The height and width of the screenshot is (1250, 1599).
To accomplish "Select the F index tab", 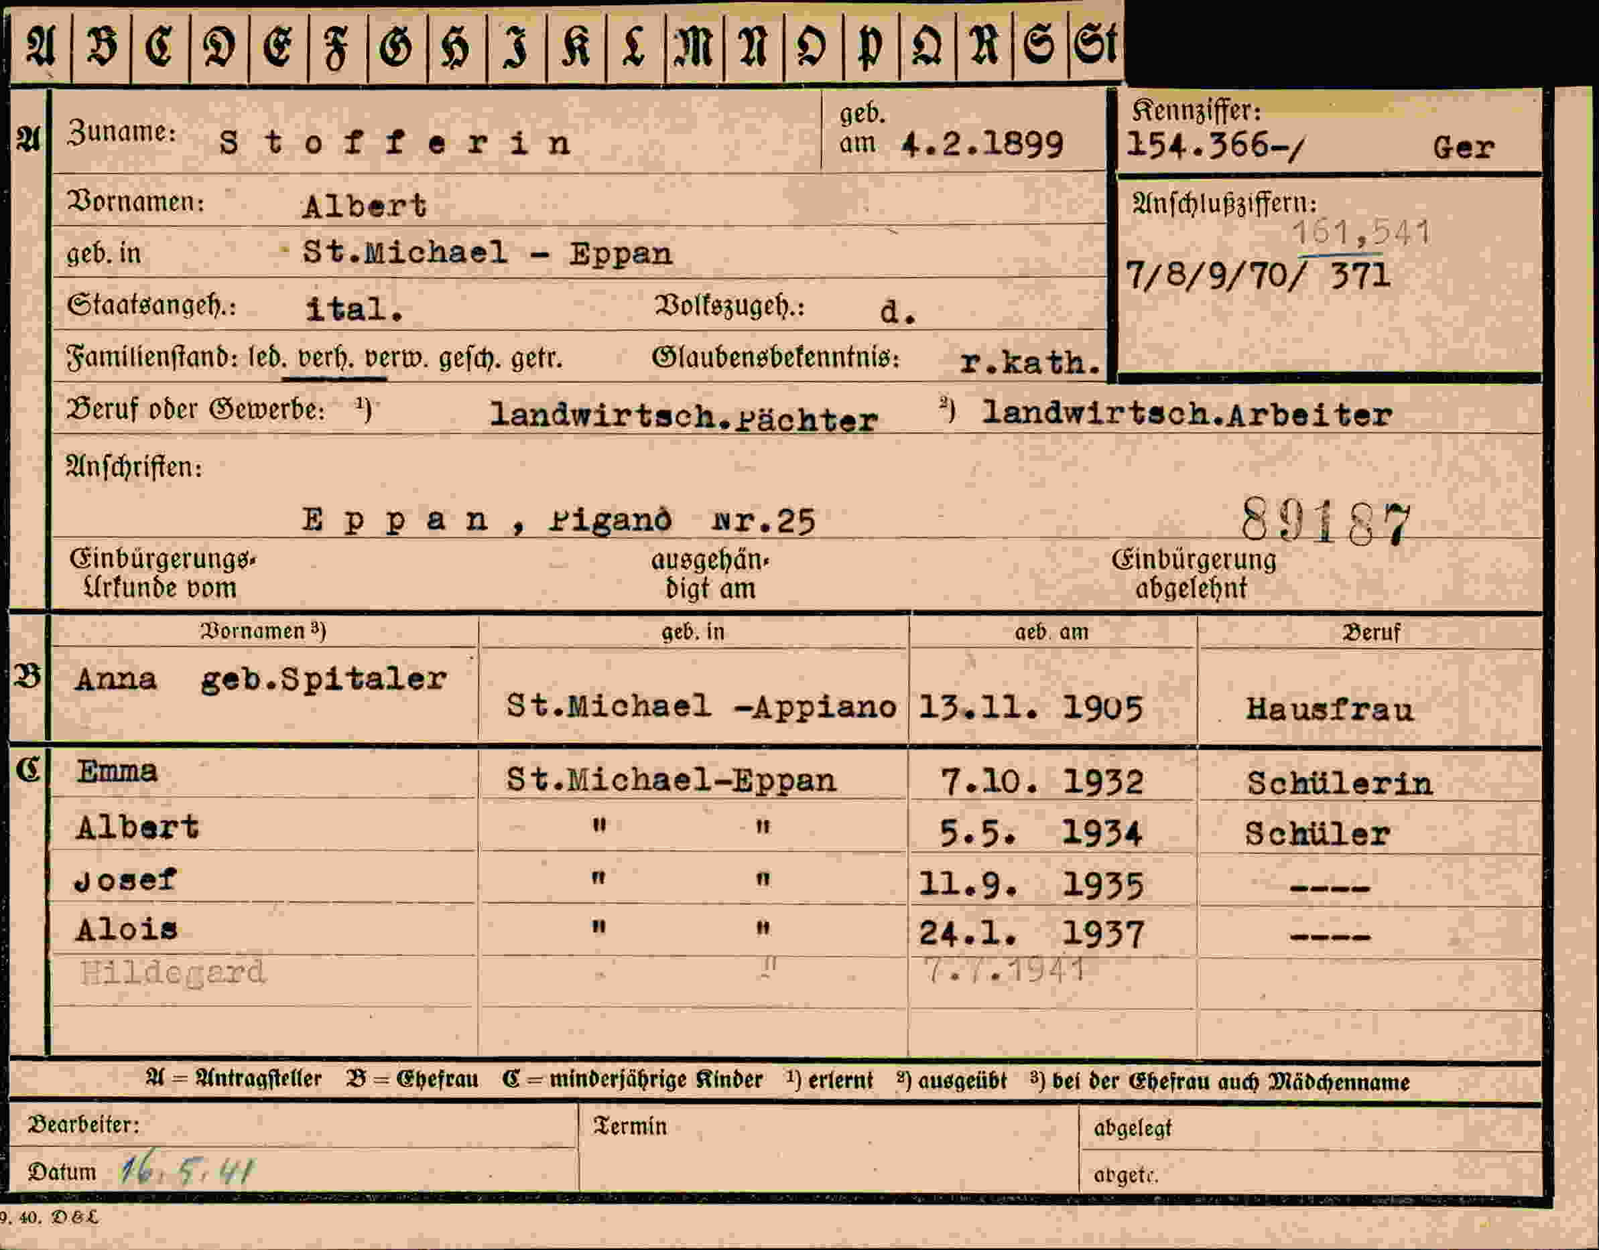I will [x=338, y=48].
